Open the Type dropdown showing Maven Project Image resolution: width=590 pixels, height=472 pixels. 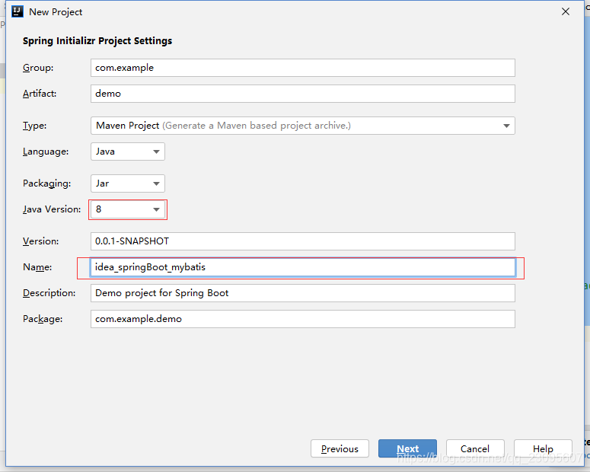(x=302, y=126)
